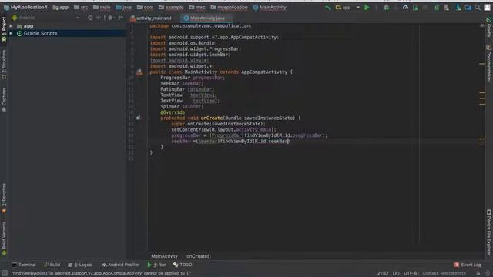This screenshot has width=493, height=277.
Task: Open the Run tool window
Action: click(156, 265)
